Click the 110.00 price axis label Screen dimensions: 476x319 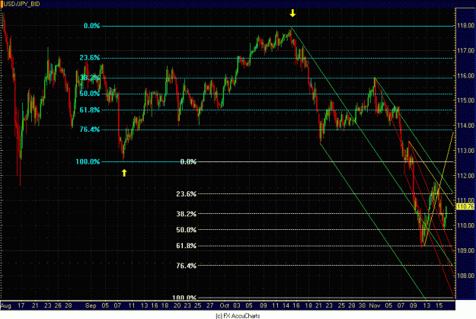465,225
